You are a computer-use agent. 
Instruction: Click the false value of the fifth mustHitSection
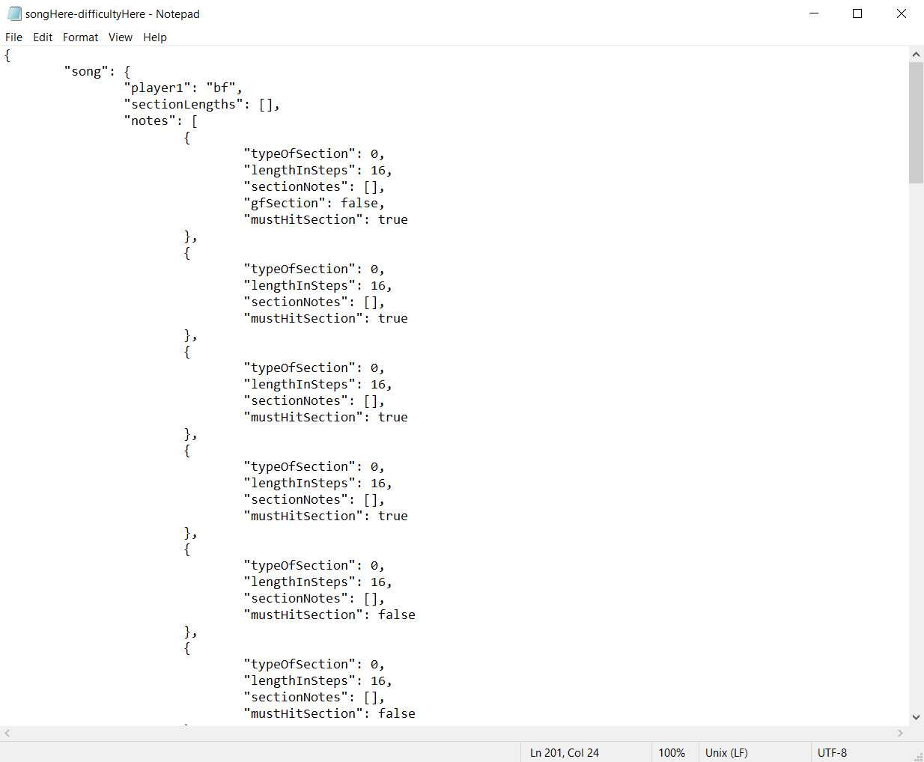[x=396, y=615]
